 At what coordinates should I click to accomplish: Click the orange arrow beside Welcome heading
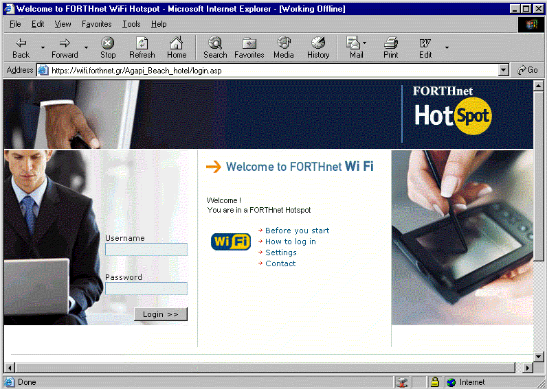pos(214,167)
